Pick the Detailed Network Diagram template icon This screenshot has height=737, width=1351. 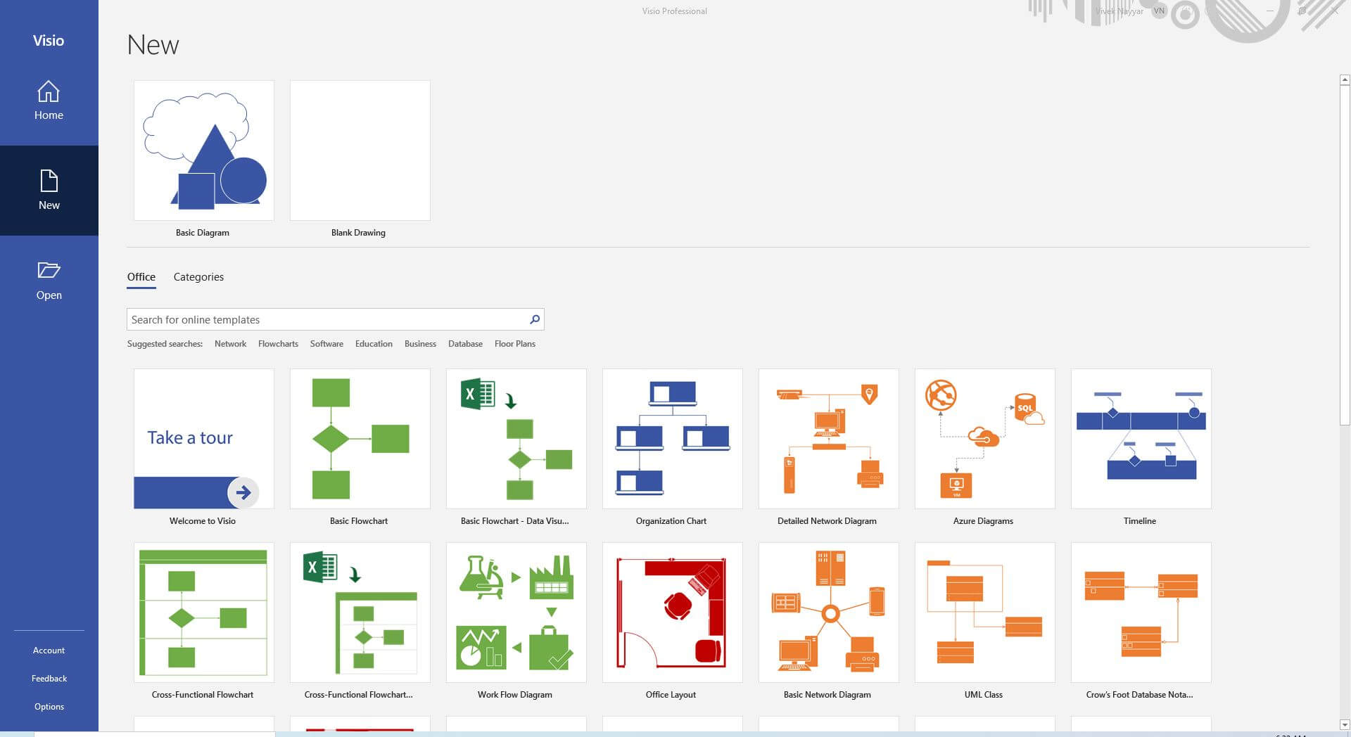[829, 439]
